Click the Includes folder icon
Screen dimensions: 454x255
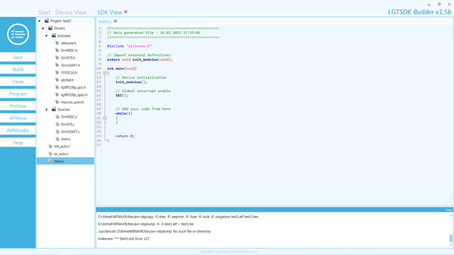click(54, 36)
